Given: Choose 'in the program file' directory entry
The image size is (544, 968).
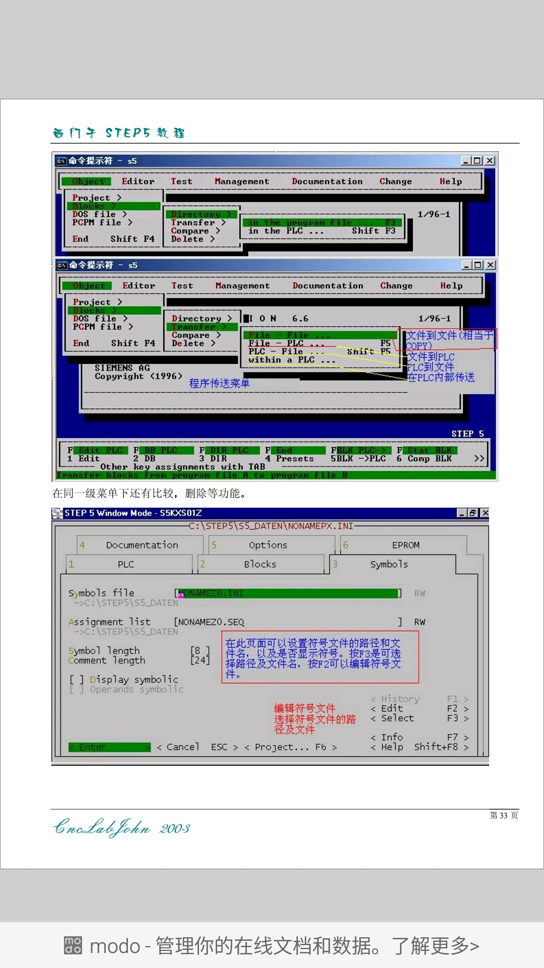Looking at the screenshot, I should tap(322, 222).
